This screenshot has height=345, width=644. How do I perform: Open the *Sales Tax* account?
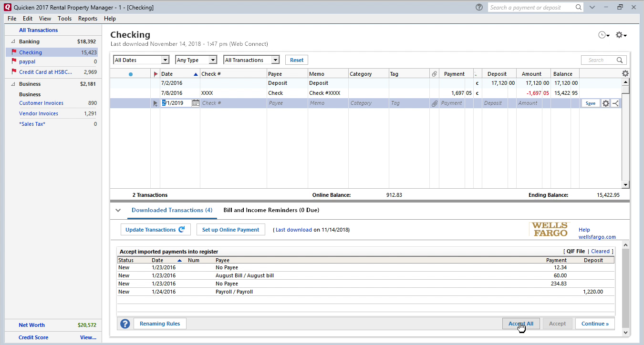32,124
